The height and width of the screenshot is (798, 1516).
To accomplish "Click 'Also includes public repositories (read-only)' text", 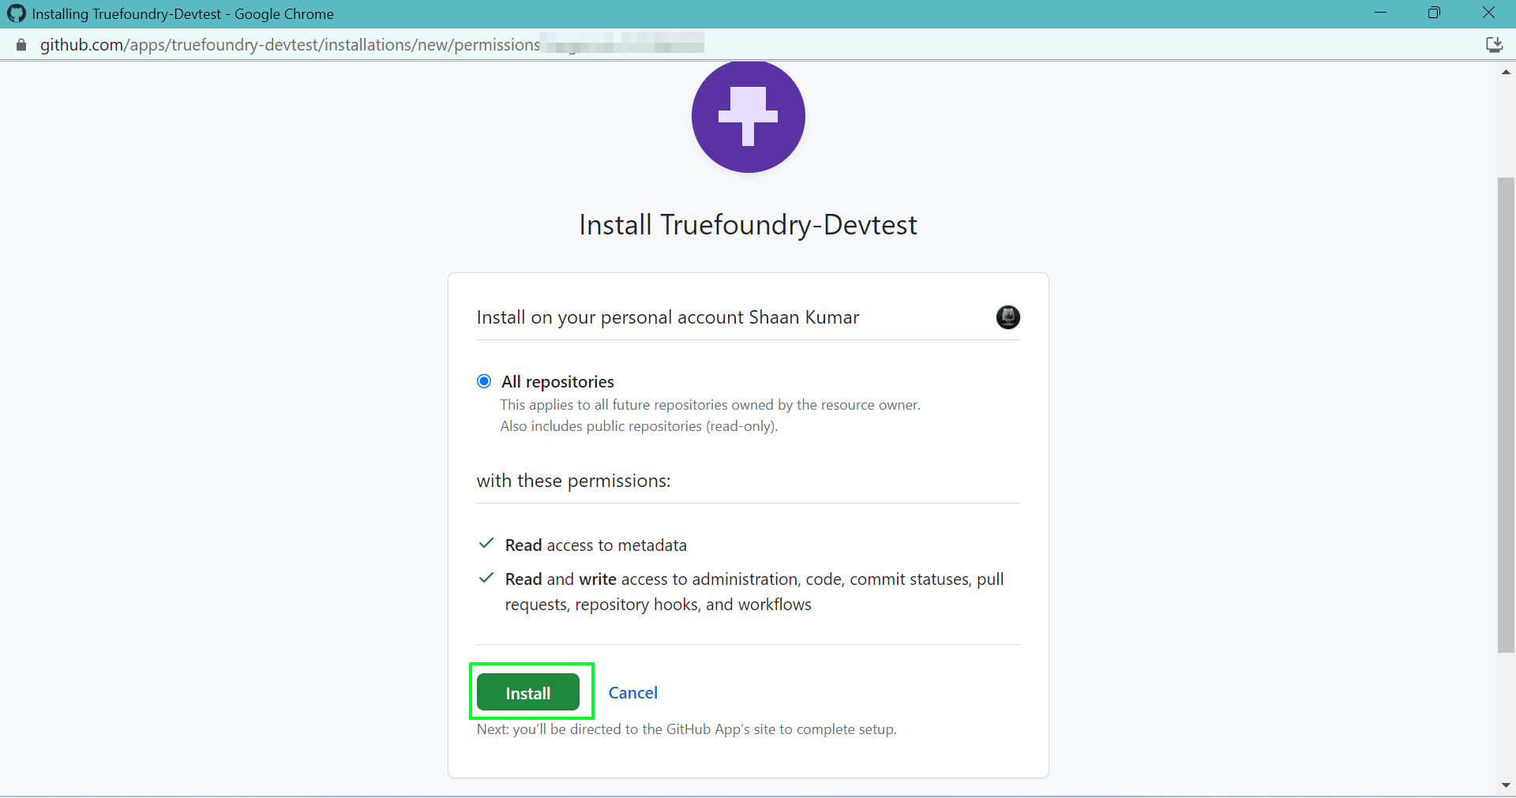I will point(639,426).
